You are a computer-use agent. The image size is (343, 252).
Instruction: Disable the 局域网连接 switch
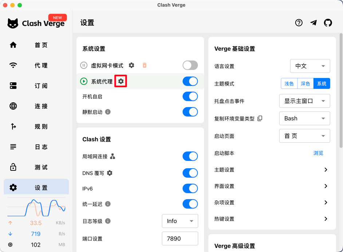pos(190,156)
